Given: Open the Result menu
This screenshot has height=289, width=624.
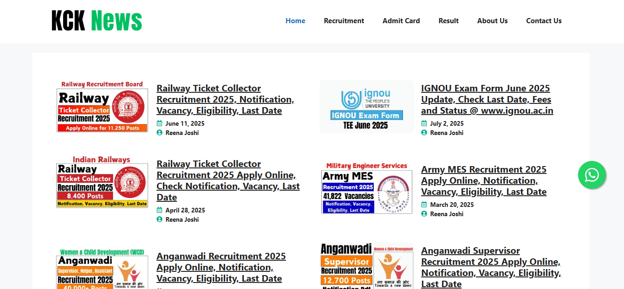Looking at the screenshot, I should pos(448,21).
